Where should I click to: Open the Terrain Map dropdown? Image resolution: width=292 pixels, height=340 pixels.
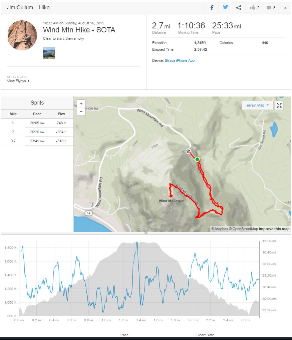[257, 106]
